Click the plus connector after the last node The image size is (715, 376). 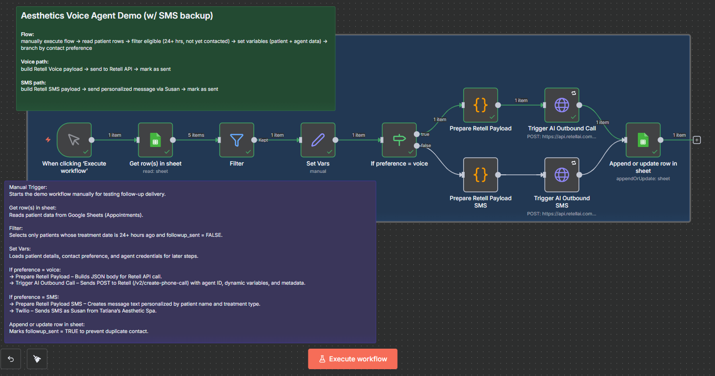pyautogui.click(x=697, y=140)
